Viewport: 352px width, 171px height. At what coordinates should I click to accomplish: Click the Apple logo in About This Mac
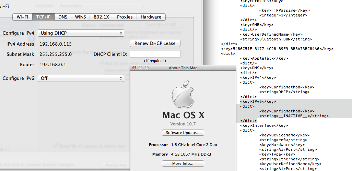click(x=183, y=95)
